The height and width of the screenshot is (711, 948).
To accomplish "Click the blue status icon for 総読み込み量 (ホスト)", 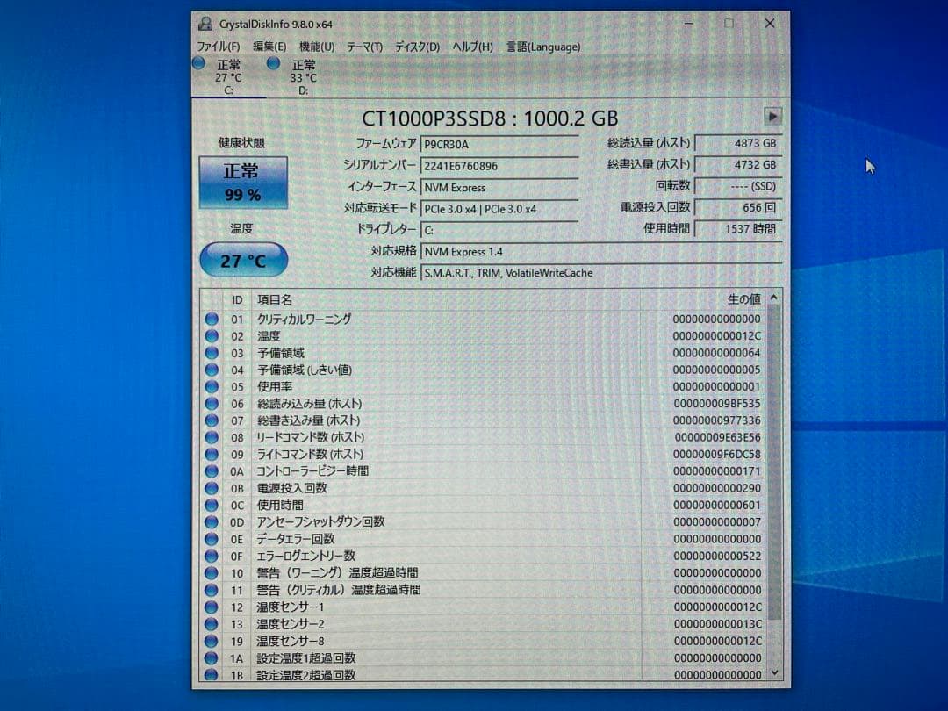I will [x=212, y=403].
